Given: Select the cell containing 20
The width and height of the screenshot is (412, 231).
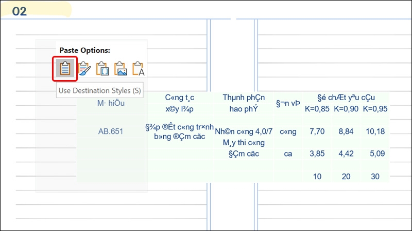Looking at the screenshot, I should pyautogui.click(x=346, y=177).
